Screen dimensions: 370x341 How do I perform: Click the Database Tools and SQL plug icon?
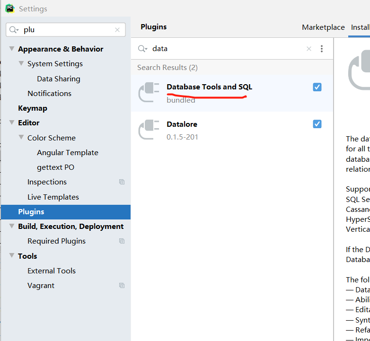(149, 92)
